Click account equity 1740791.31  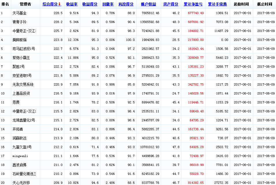tap(150, 93)
